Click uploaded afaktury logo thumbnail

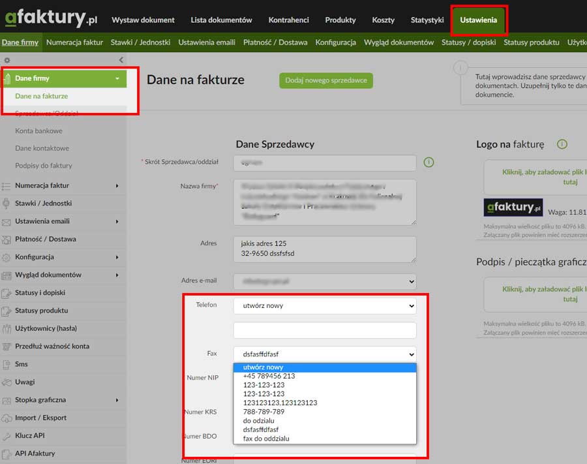coord(513,208)
